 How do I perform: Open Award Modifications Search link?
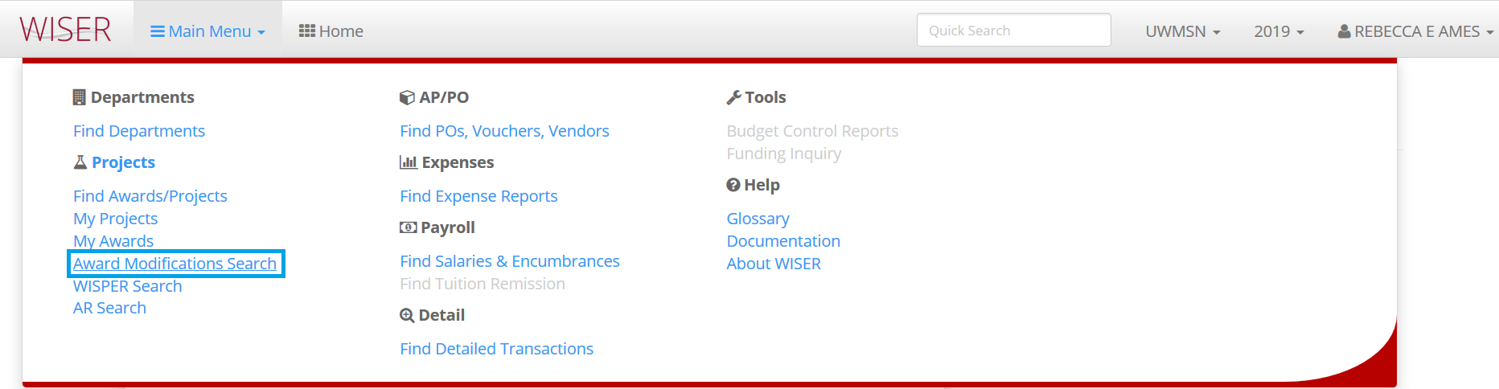175,264
